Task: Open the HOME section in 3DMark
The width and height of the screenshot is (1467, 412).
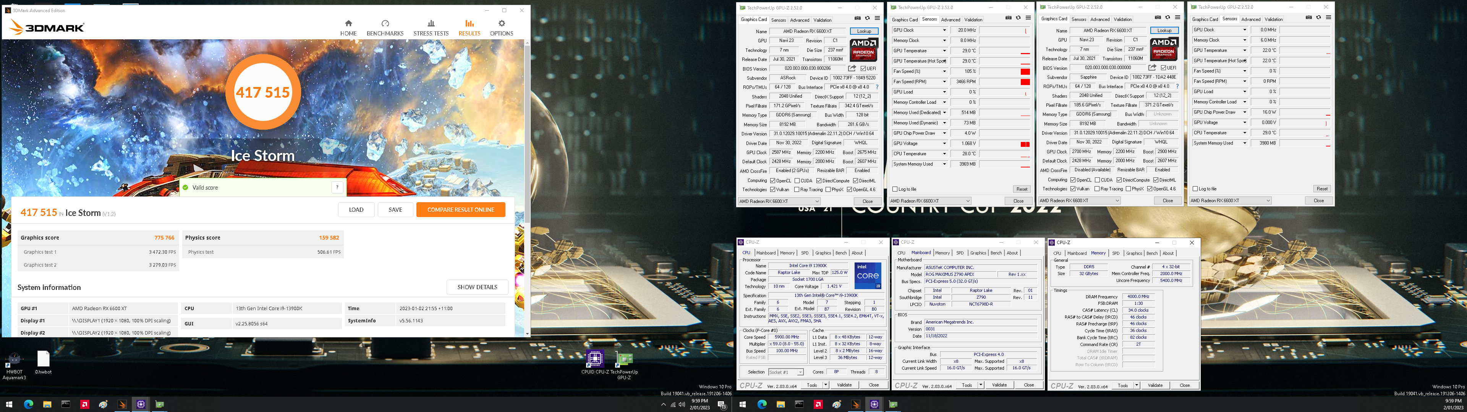Action: click(348, 28)
